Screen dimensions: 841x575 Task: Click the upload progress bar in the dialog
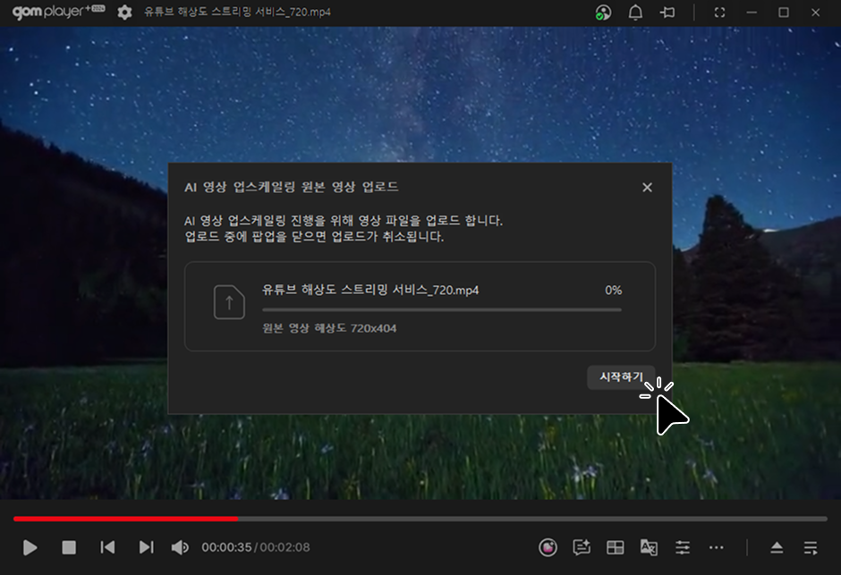tap(441, 310)
